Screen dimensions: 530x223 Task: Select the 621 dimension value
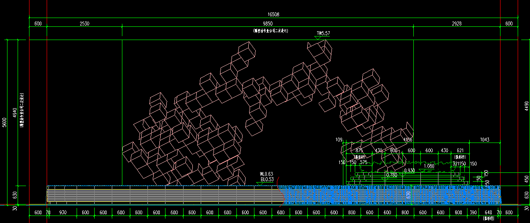click(460, 150)
